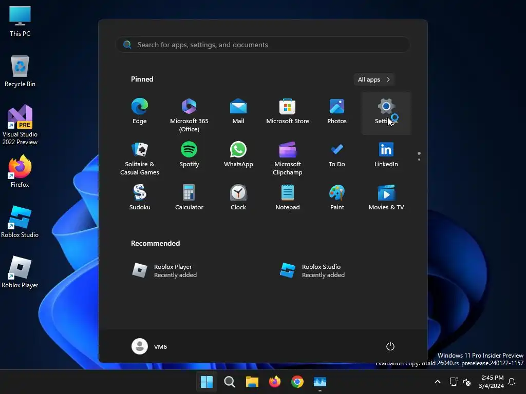The image size is (526, 394).
Task: Open LinkedIn
Action: pos(386,154)
